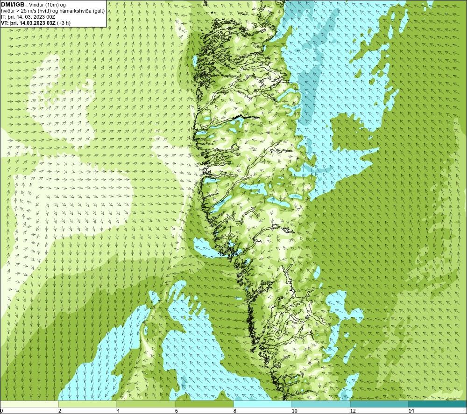Click the '14' label on the wind scale
The width and height of the screenshot is (467, 414).
click(411, 411)
